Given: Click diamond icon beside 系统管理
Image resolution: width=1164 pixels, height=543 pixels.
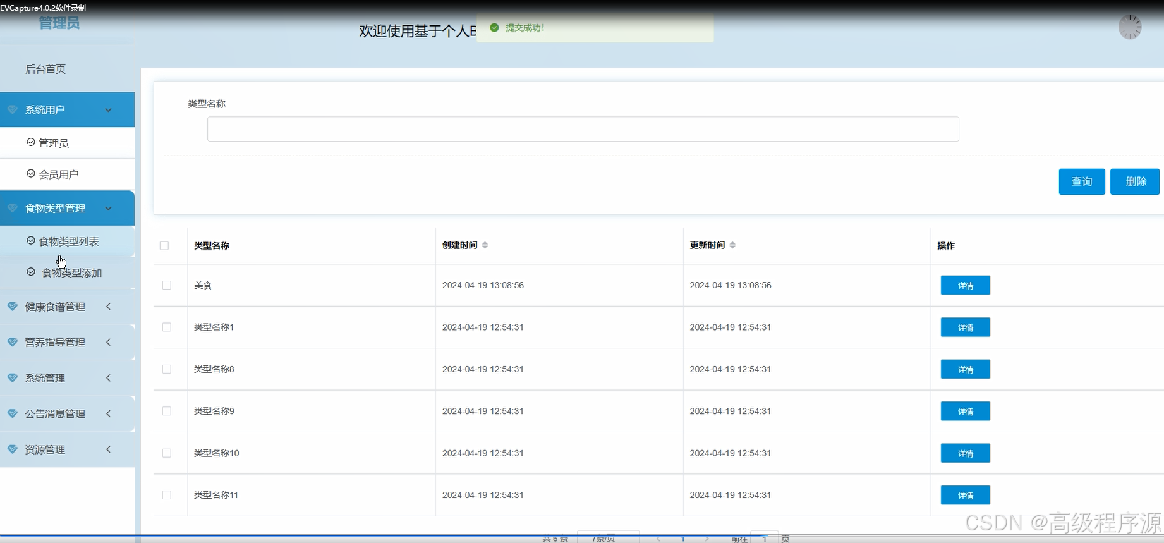Looking at the screenshot, I should pyautogui.click(x=12, y=378).
